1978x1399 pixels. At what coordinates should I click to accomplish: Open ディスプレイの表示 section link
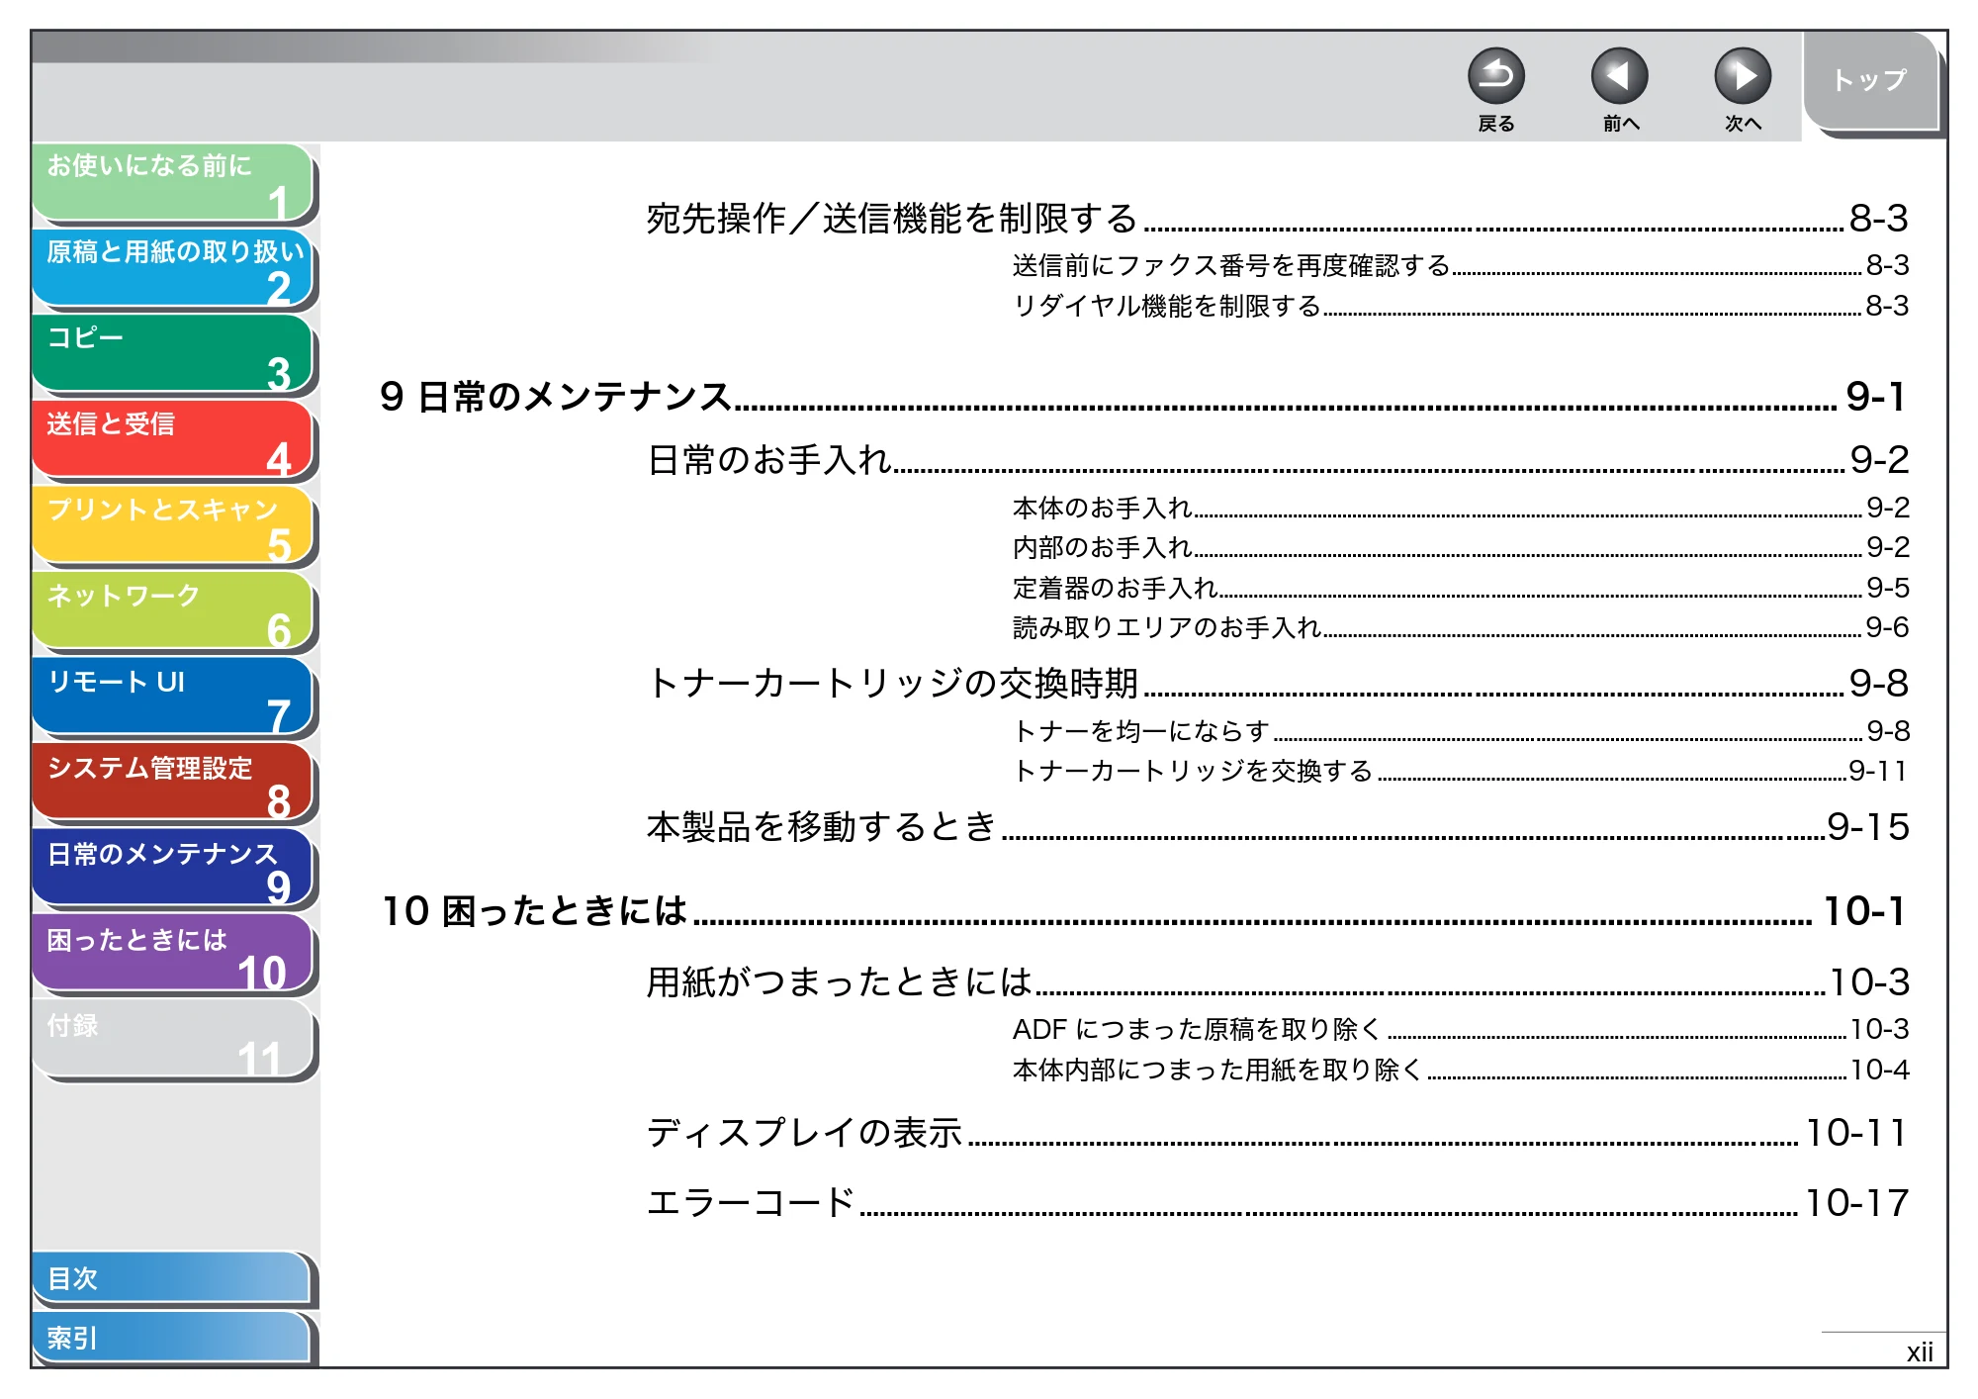1277,1132
